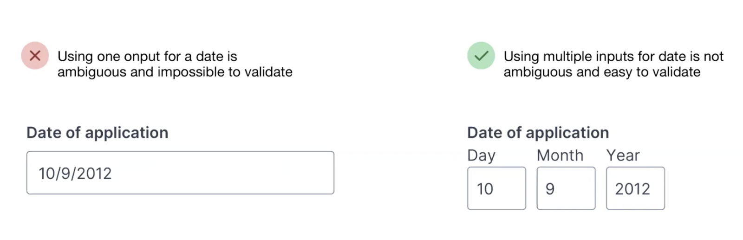Click the Day label above the first box
This screenshot has width=743, height=240.
click(481, 156)
